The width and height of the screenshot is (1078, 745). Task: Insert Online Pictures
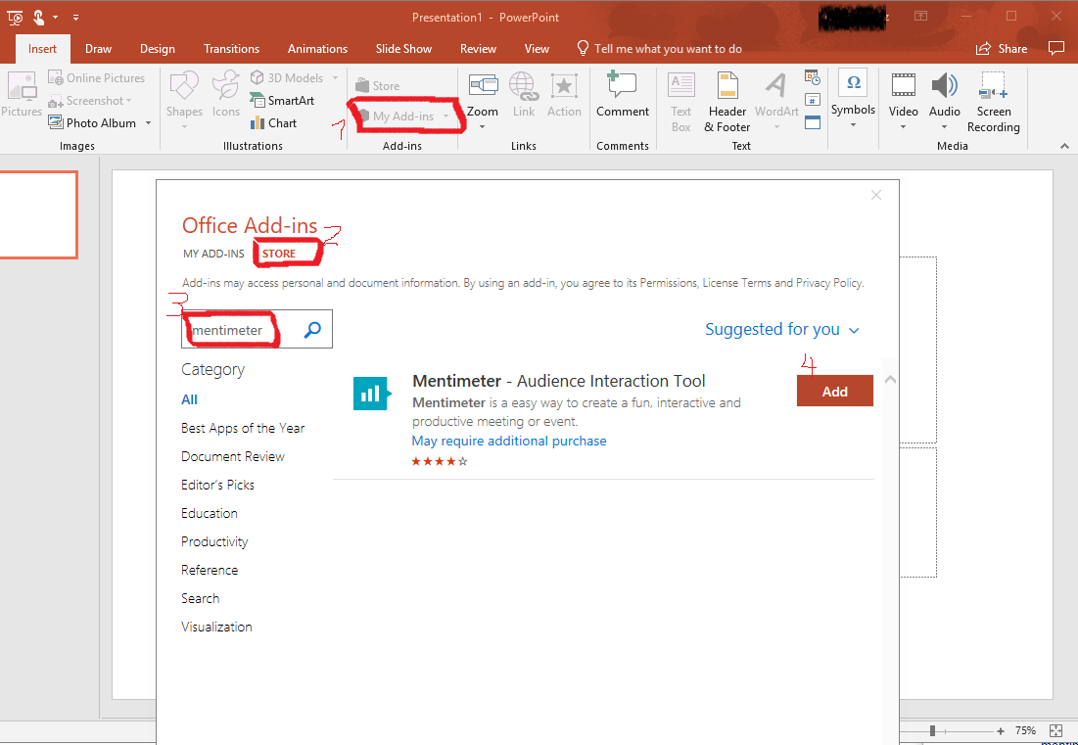coord(97,77)
